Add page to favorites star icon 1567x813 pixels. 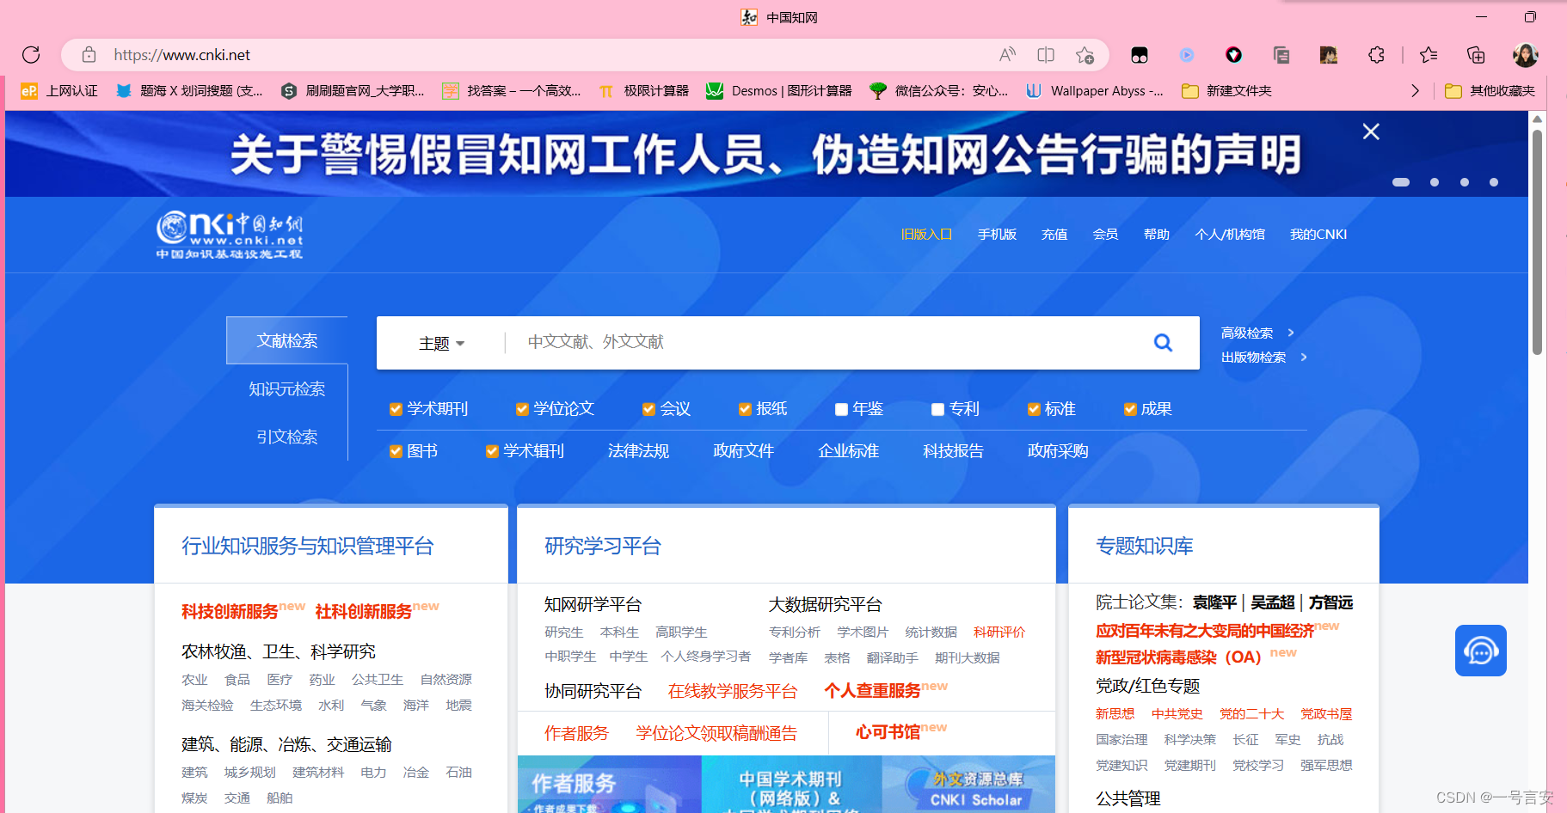click(1085, 55)
